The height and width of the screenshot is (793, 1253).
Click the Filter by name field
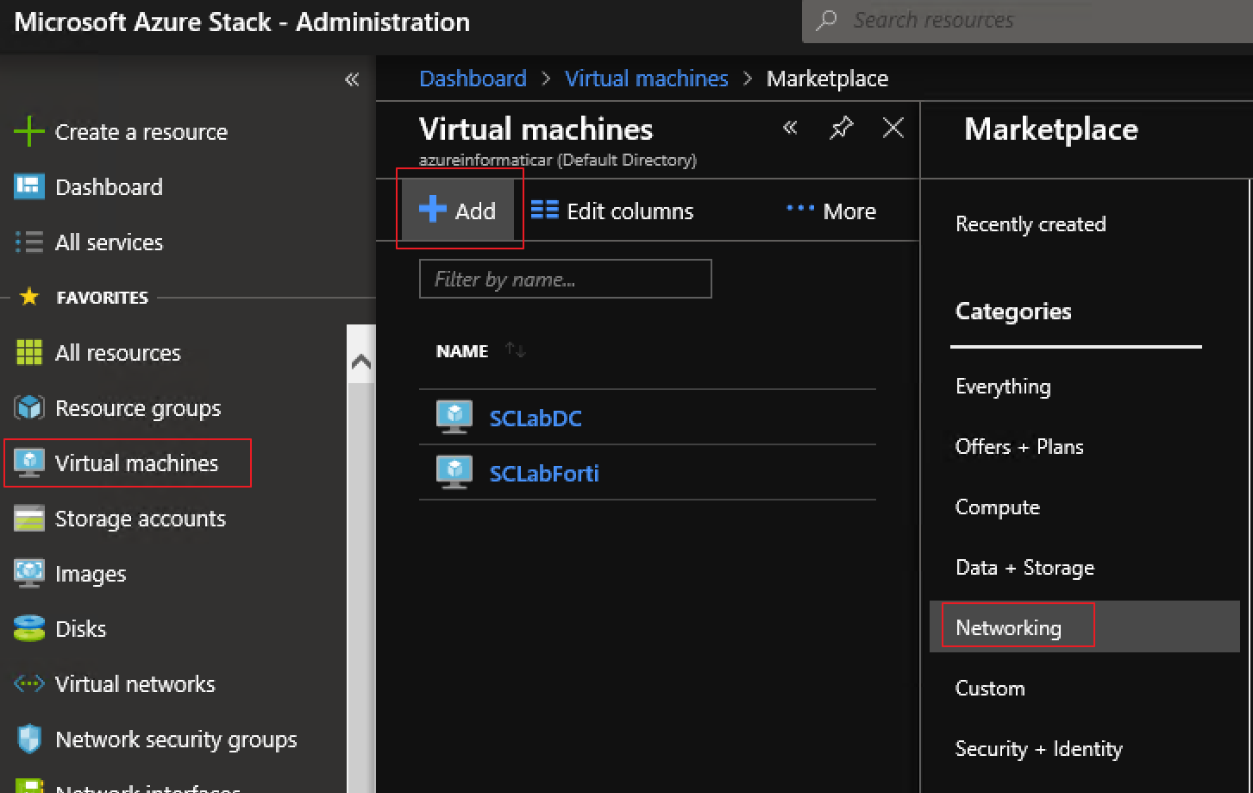tap(565, 278)
